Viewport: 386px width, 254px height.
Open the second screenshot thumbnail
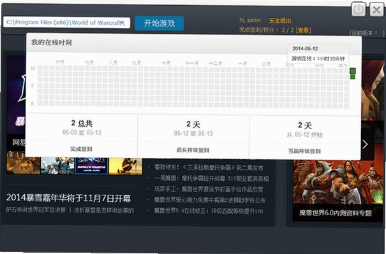point(57,166)
